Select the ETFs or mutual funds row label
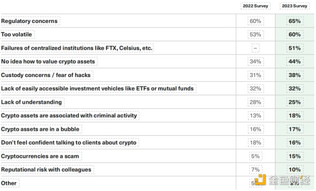 [97, 88]
